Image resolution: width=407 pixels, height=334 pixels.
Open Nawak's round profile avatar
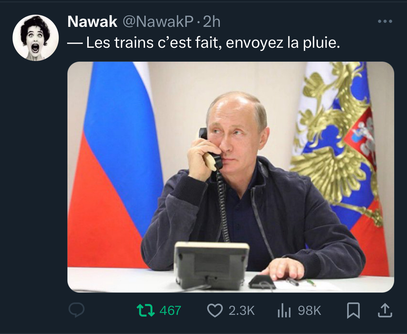35,38
